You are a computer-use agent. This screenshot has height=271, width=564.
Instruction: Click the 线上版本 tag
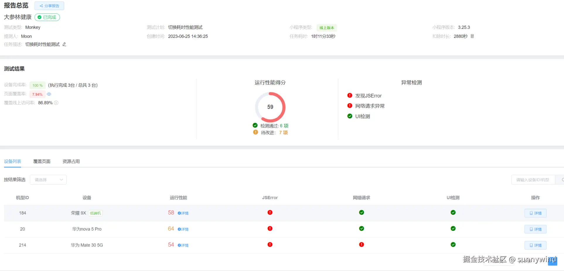(327, 28)
